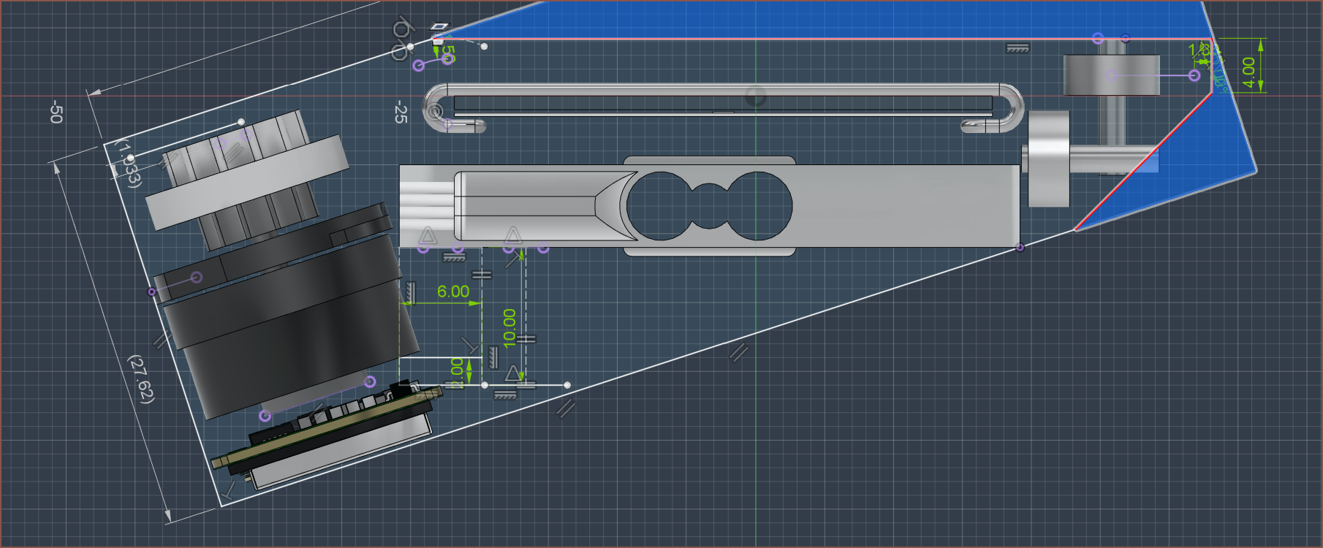Select the equal constraint icon below the 6.00 dimension's top edge

tap(482, 275)
